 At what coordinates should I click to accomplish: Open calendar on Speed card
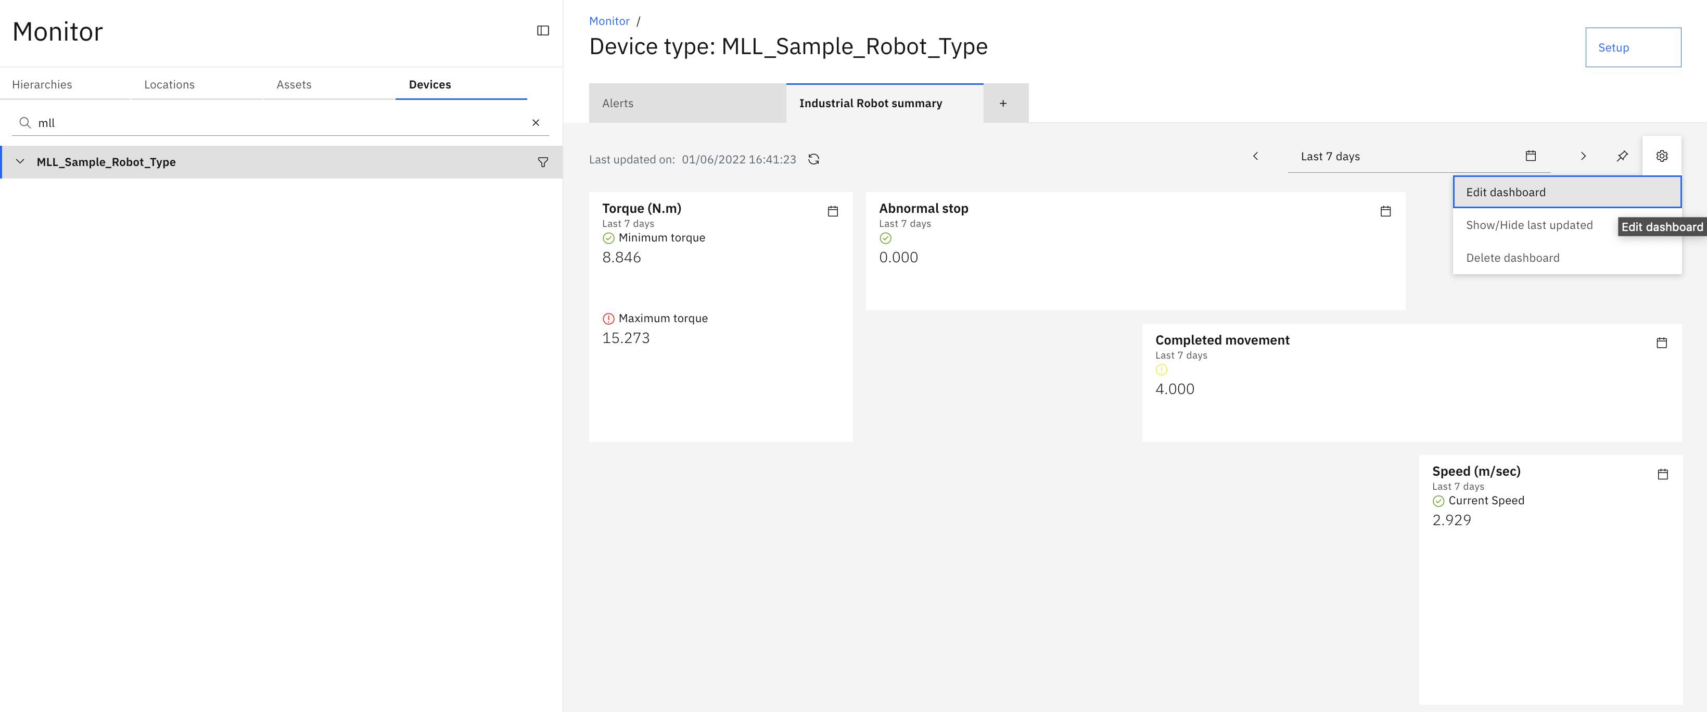tap(1663, 474)
